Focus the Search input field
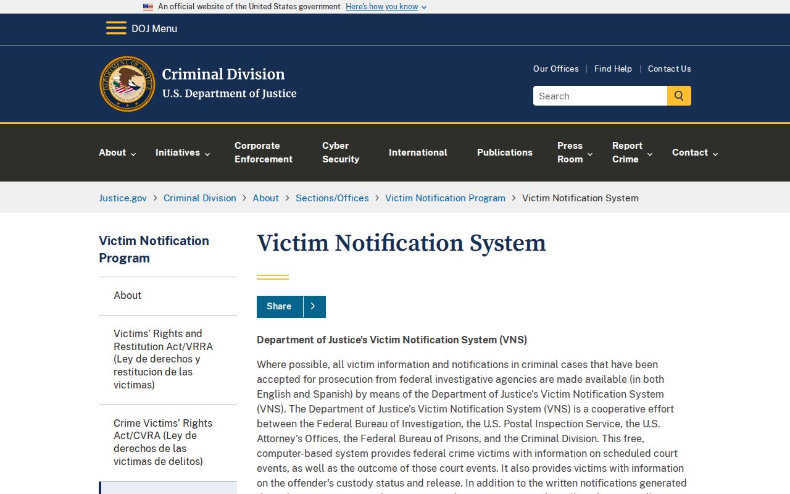The height and width of the screenshot is (494, 790). pos(600,96)
